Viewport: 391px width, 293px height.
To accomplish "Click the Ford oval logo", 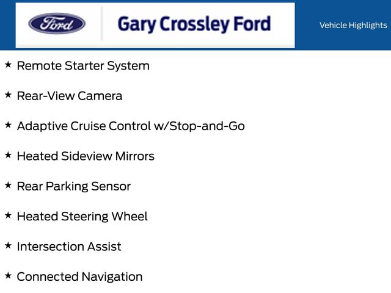I will pos(57,24).
